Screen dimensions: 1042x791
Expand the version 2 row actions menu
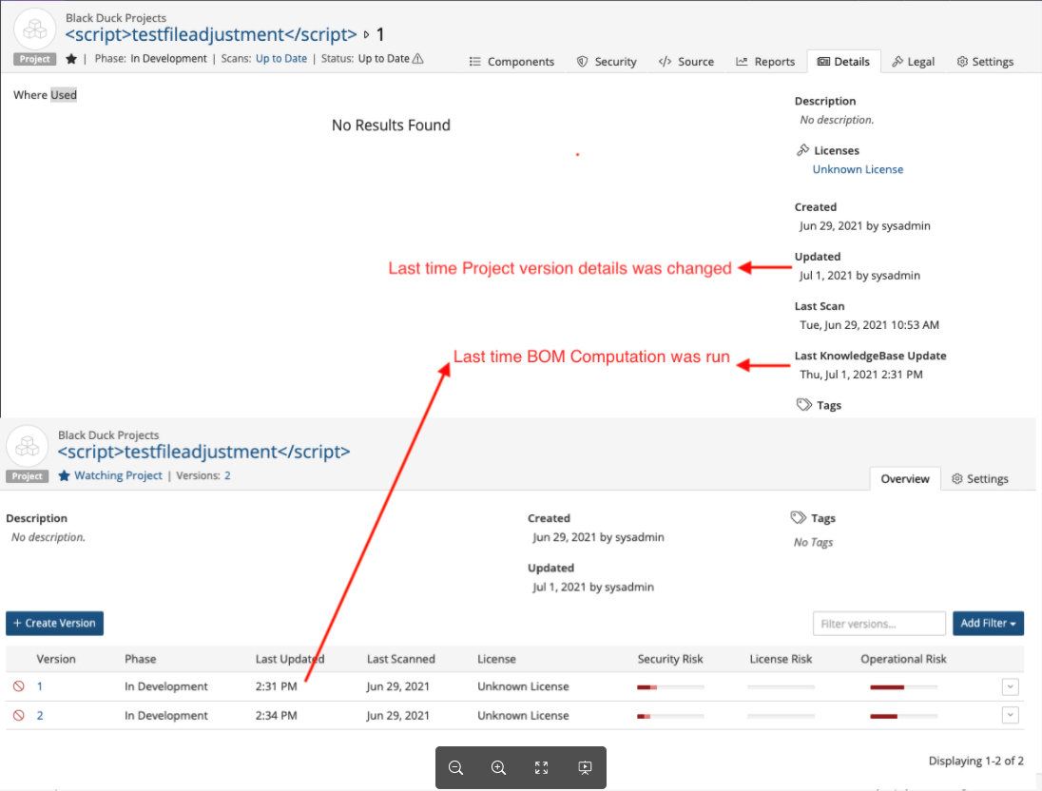click(1010, 716)
